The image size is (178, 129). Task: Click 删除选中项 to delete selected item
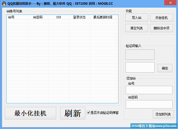[162, 28]
